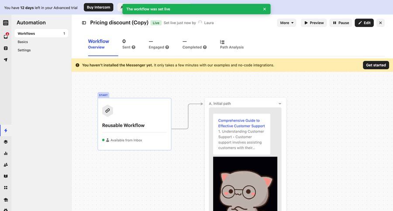The width and height of the screenshot is (393, 211).
Task: Open the Fin AI agent icon
Action: [x=6, y=48]
